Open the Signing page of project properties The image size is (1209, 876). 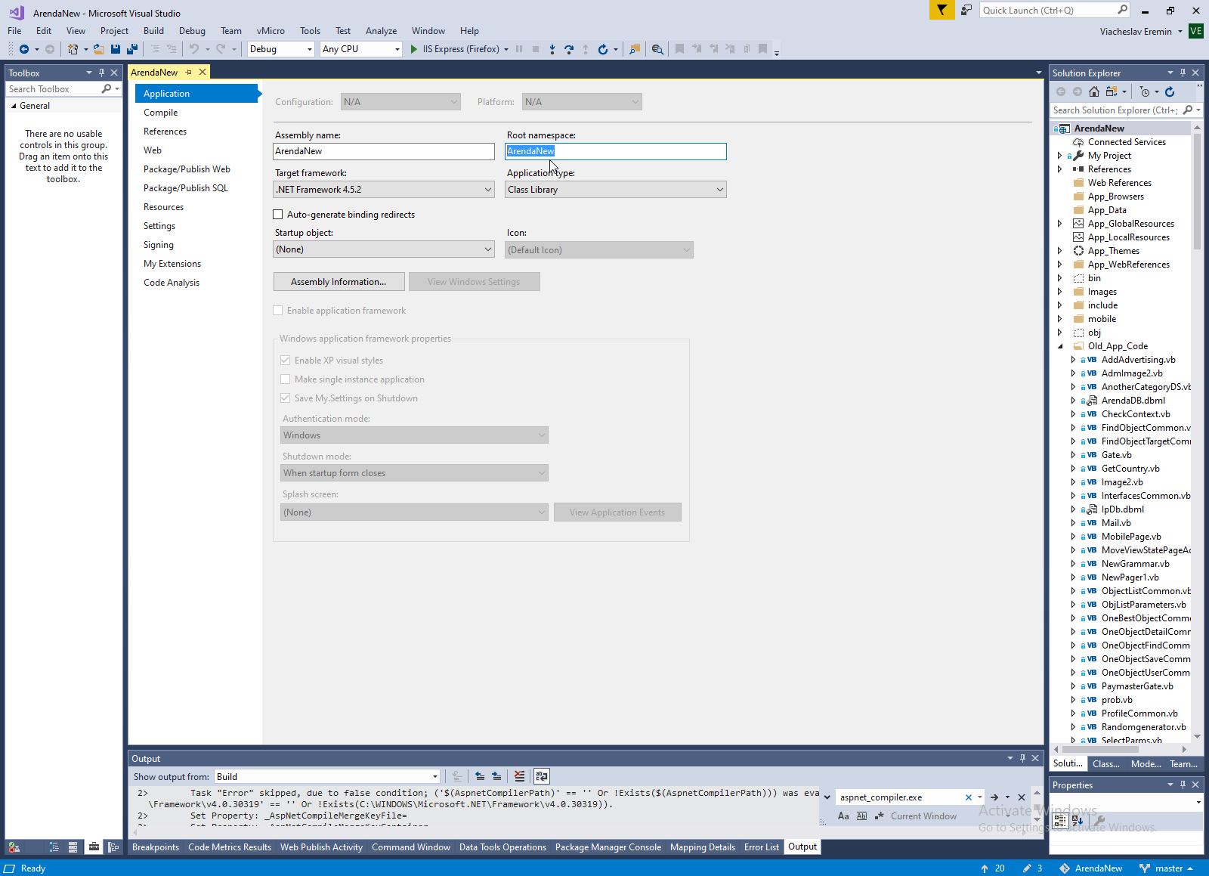159,245
